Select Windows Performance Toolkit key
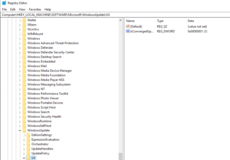The height and width of the screenshot is (160, 230). point(48,93)
